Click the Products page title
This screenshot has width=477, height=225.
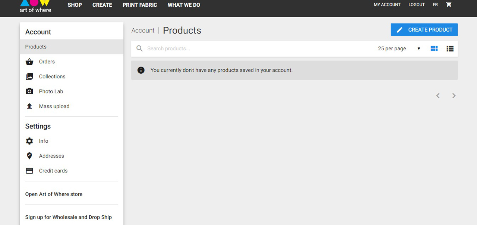pyautogui.click(x=182, y=31)
